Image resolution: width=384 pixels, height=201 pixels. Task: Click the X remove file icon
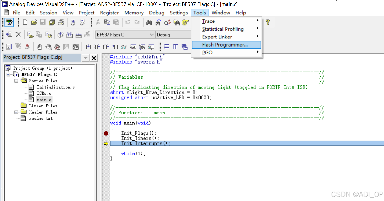18,35
